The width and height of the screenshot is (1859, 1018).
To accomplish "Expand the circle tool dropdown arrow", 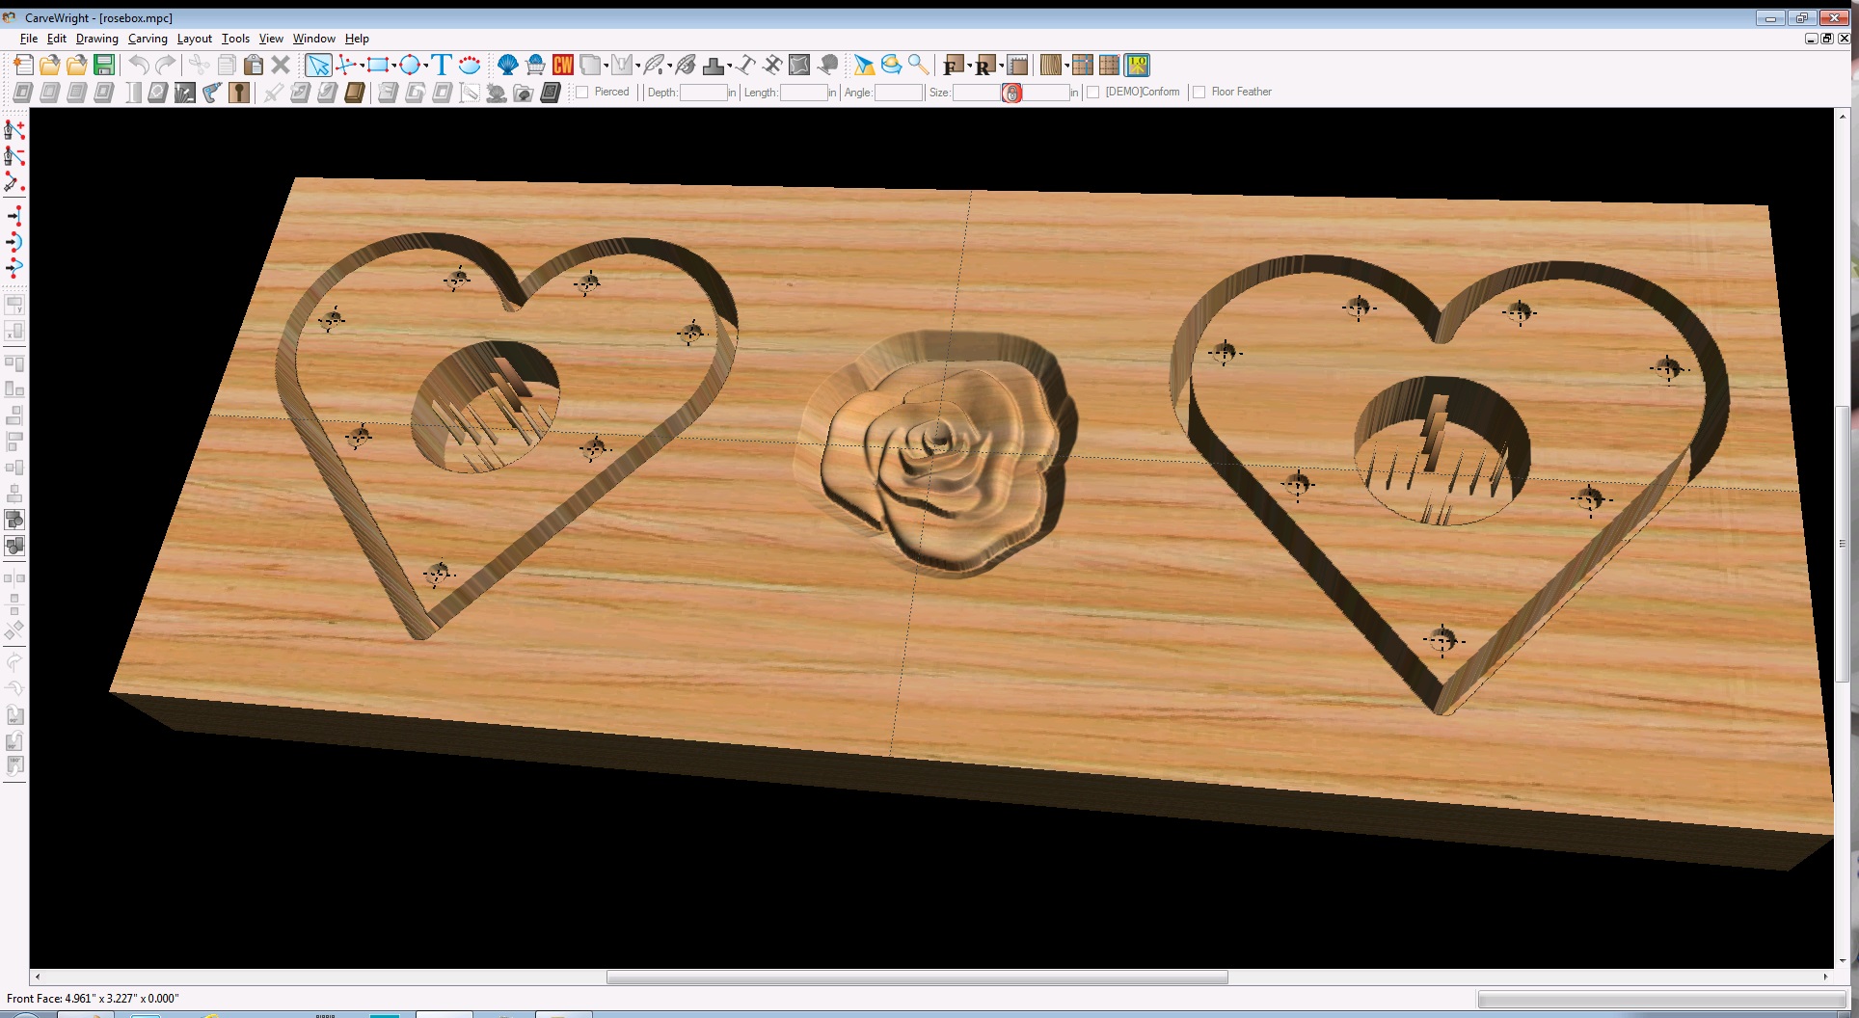I will (425, 66).
